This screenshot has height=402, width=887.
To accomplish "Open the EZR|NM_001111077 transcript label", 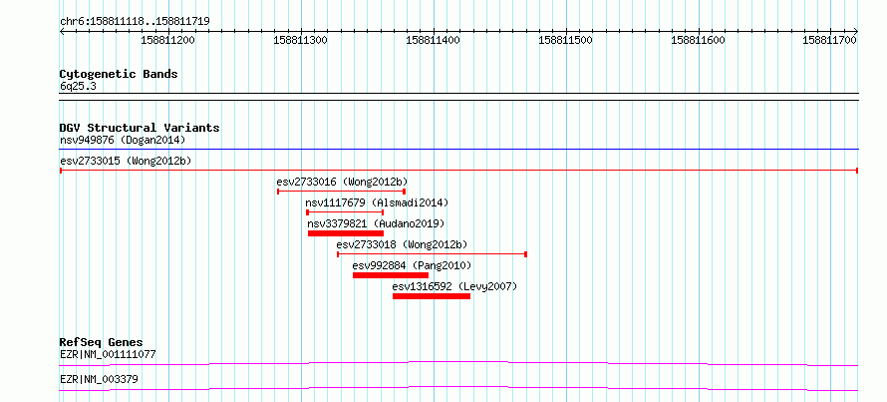I will 108,355.
